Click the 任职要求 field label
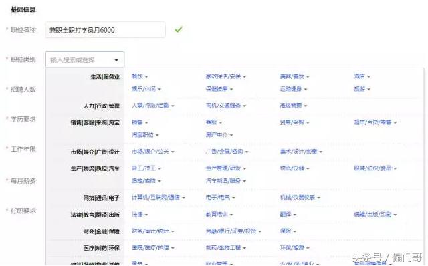 [23, 211]
